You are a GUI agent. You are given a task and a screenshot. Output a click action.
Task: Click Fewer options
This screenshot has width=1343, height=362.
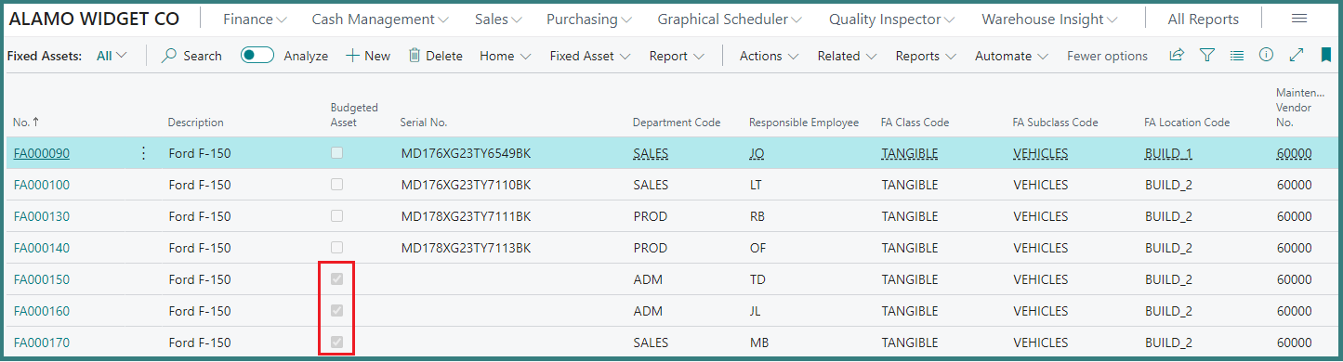(1107, 56)
